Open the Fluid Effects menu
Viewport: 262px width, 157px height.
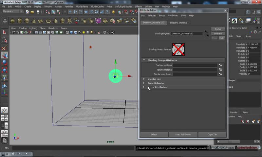[x=82, y=7]
